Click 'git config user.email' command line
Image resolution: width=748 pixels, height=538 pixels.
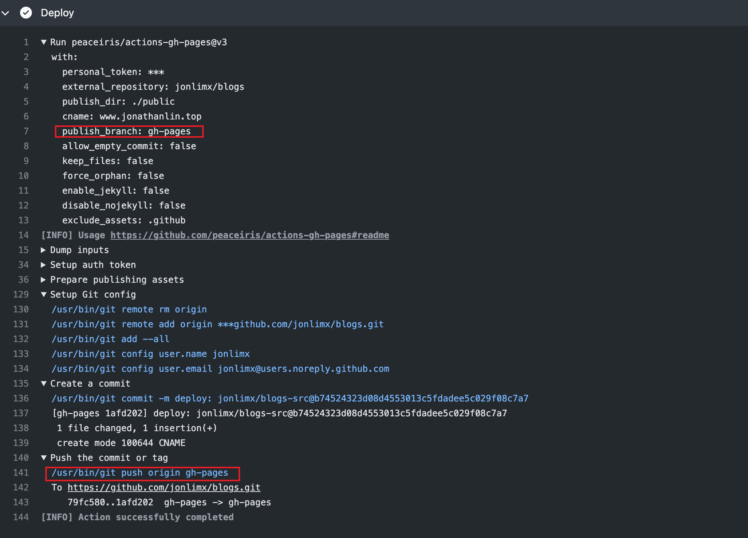pyautogui.click(x=220, y=369)
